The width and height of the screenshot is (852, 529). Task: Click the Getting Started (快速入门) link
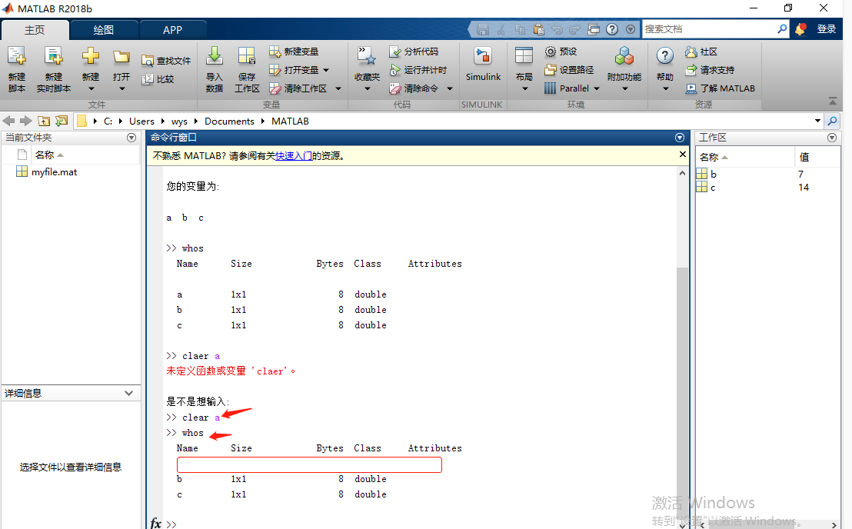(x=294, y=156)
